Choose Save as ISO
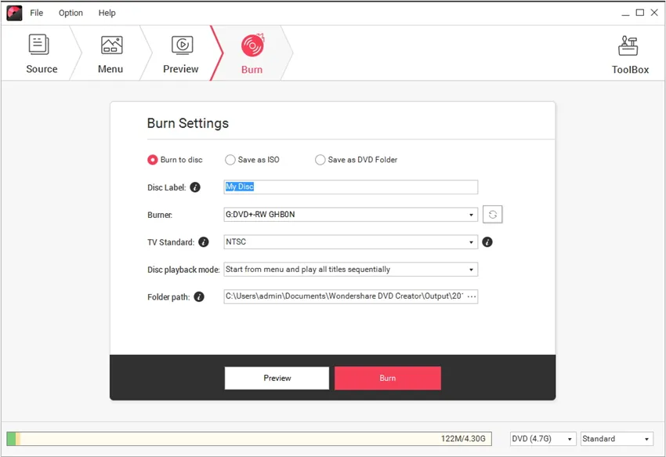This screenshot has width=666, height=457. pyautogui.click(x=230, y=159)
